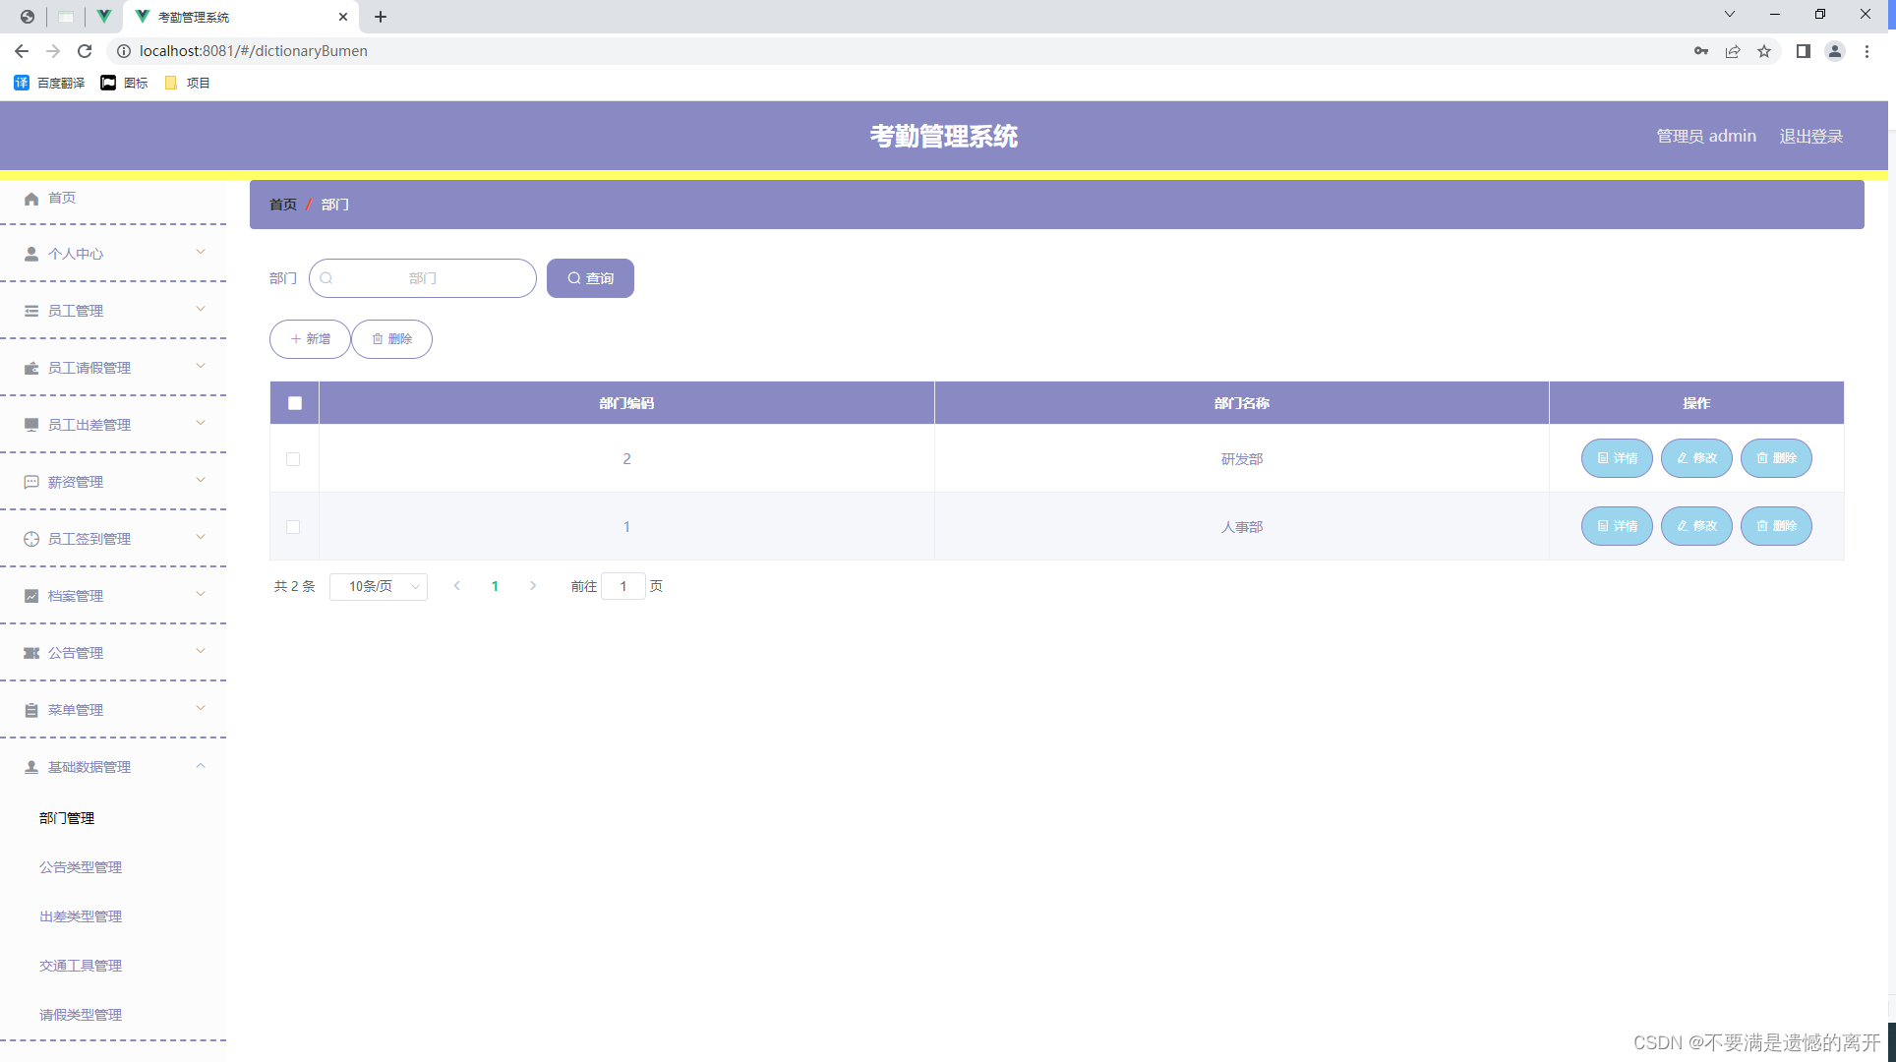Click 详情 button for 研发部 row
Image resolution: width=1896 pixels, height=1062 pixels.
1617,458
